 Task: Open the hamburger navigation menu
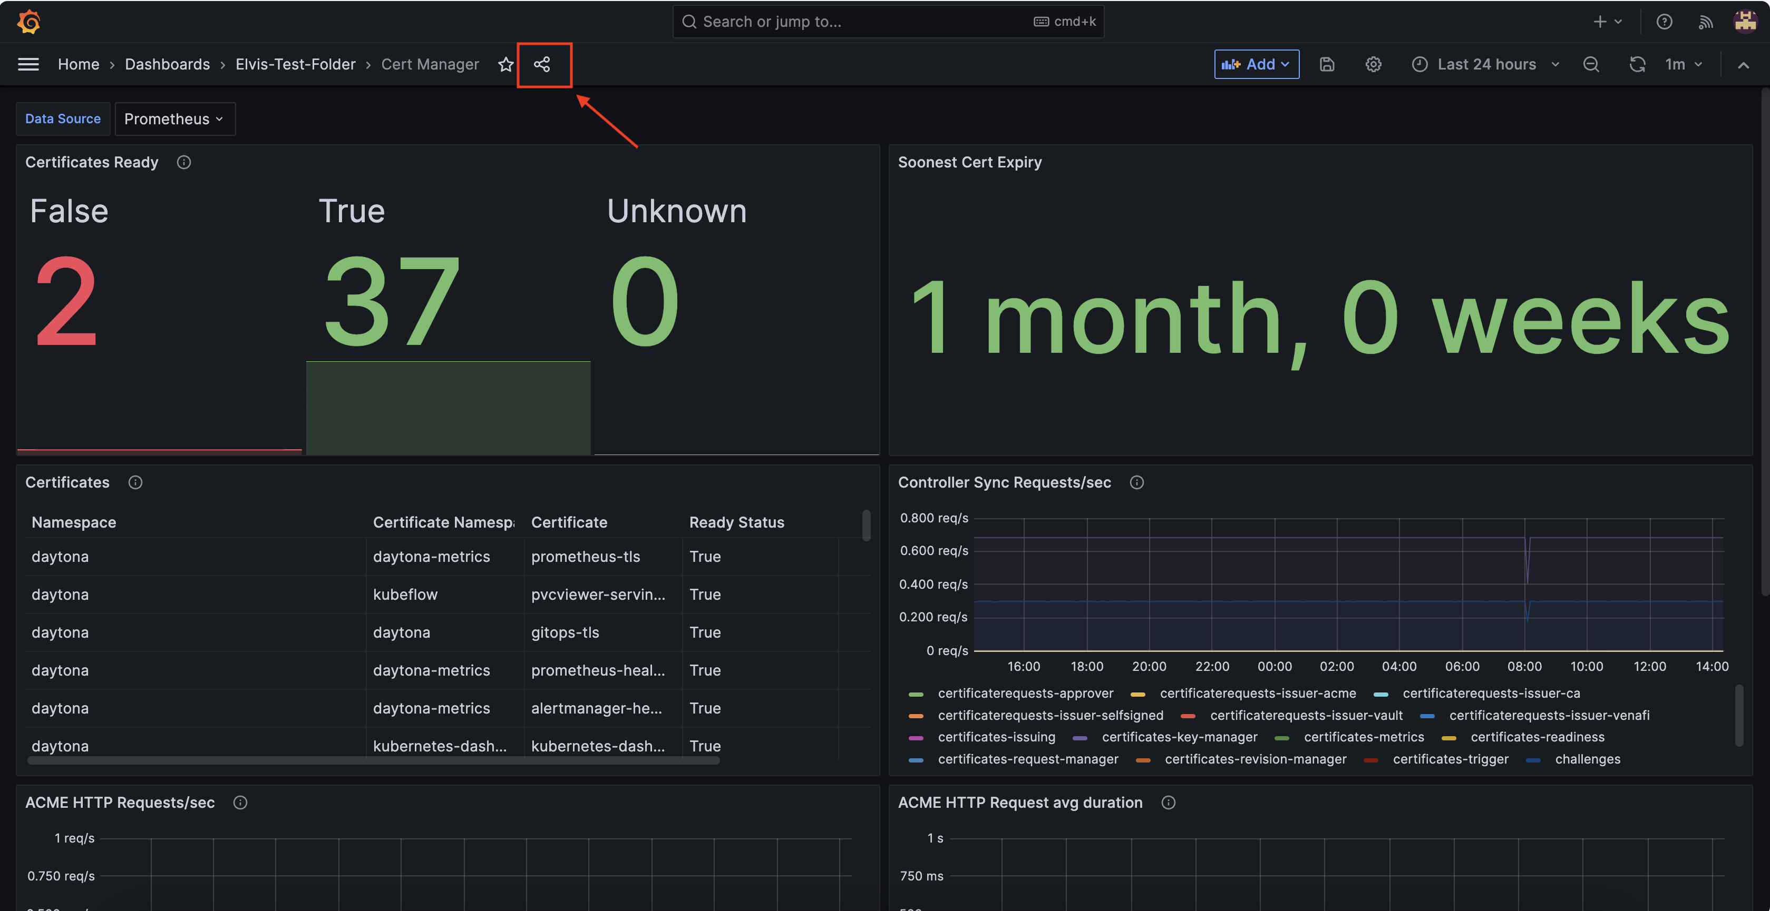tap(28, 64)
